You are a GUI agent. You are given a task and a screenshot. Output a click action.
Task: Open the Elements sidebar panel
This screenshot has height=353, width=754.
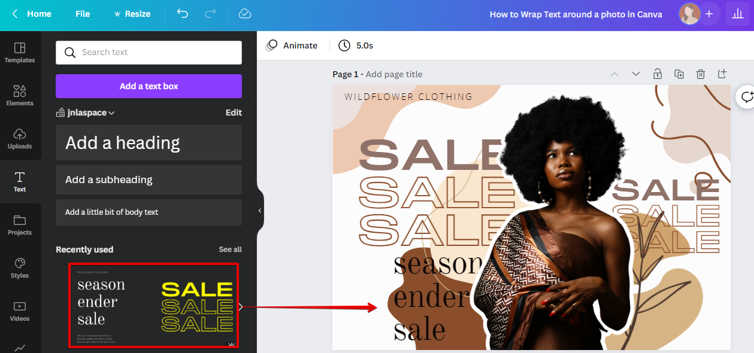coord(20,96)
